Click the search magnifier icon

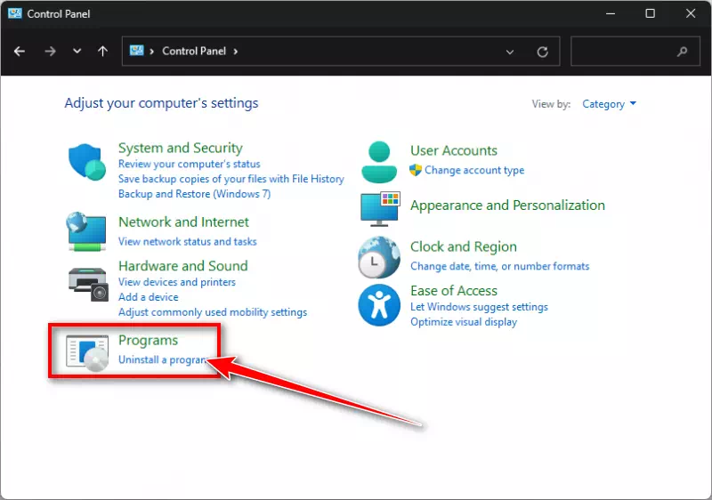pyautogui.click(x=682, y=52)
